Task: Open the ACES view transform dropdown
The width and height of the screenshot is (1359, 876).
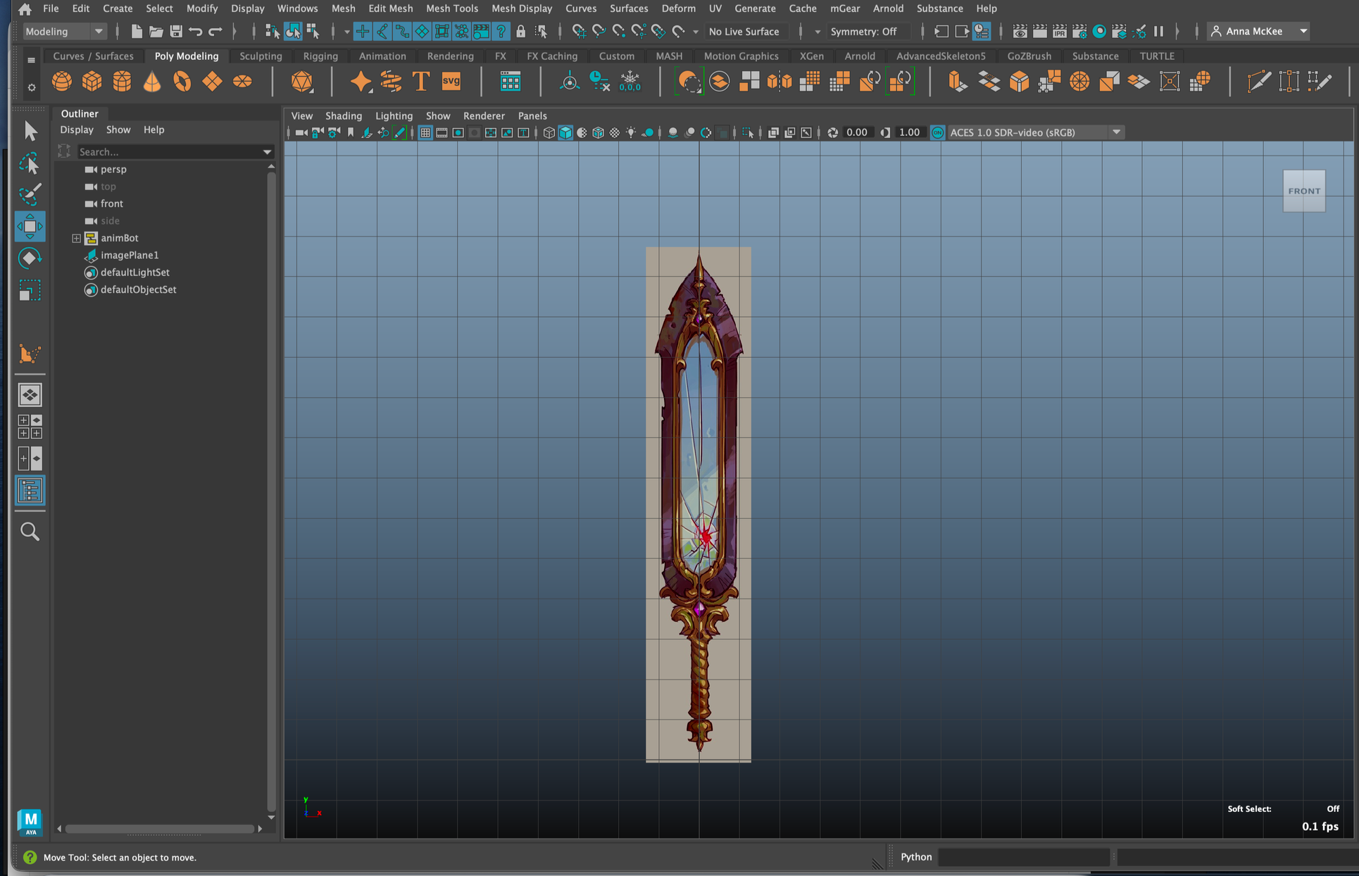Action: (x=1116, y=132)
